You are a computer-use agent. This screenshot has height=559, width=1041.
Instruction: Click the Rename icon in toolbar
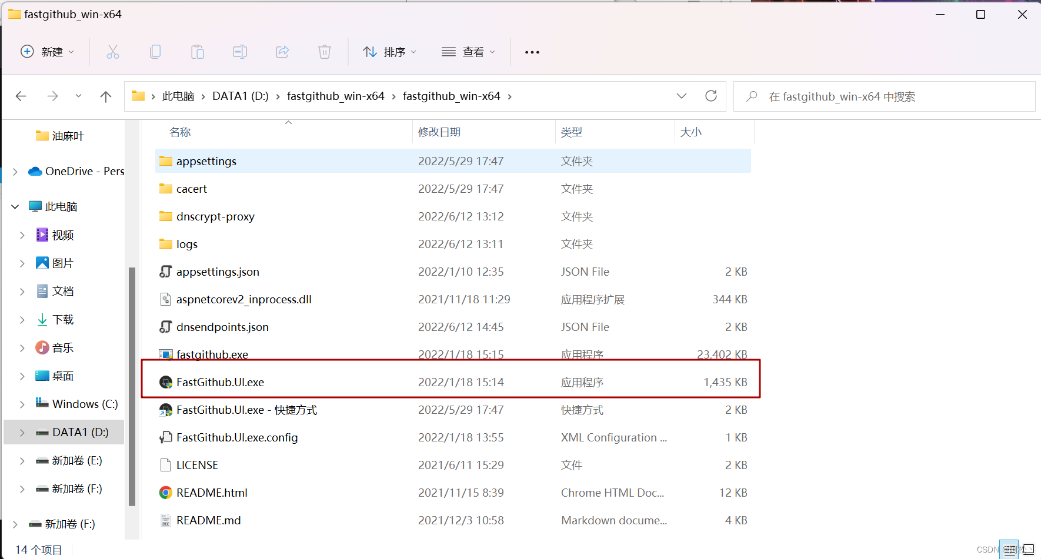tap(240, 52)
